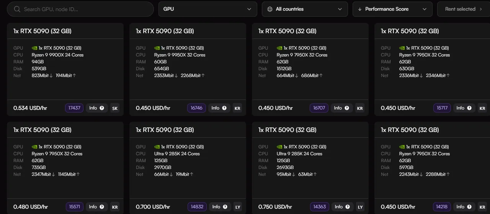Click the 664Mbit download speed value
This screenshot has width=490, height=214.
pyautogui.click(x=286, y=76)
